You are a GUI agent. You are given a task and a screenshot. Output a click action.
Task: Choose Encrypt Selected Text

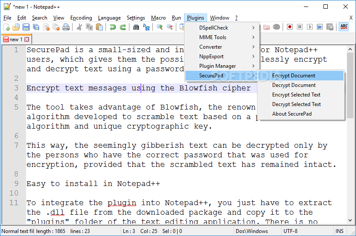(301, 95)
